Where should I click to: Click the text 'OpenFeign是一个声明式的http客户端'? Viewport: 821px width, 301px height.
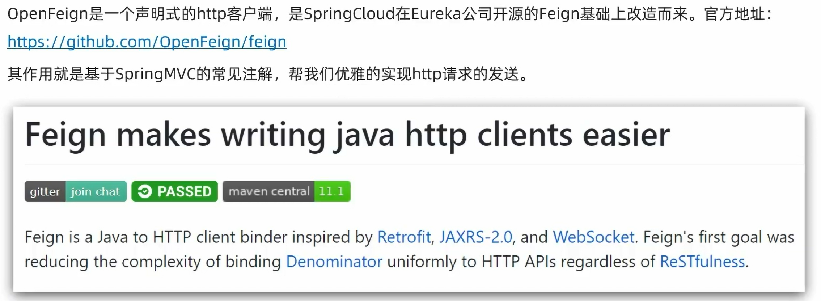click(140, 14)
